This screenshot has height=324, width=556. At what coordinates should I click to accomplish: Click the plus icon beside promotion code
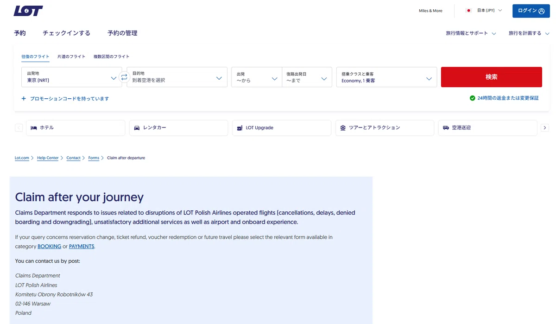tap(24, 99)
